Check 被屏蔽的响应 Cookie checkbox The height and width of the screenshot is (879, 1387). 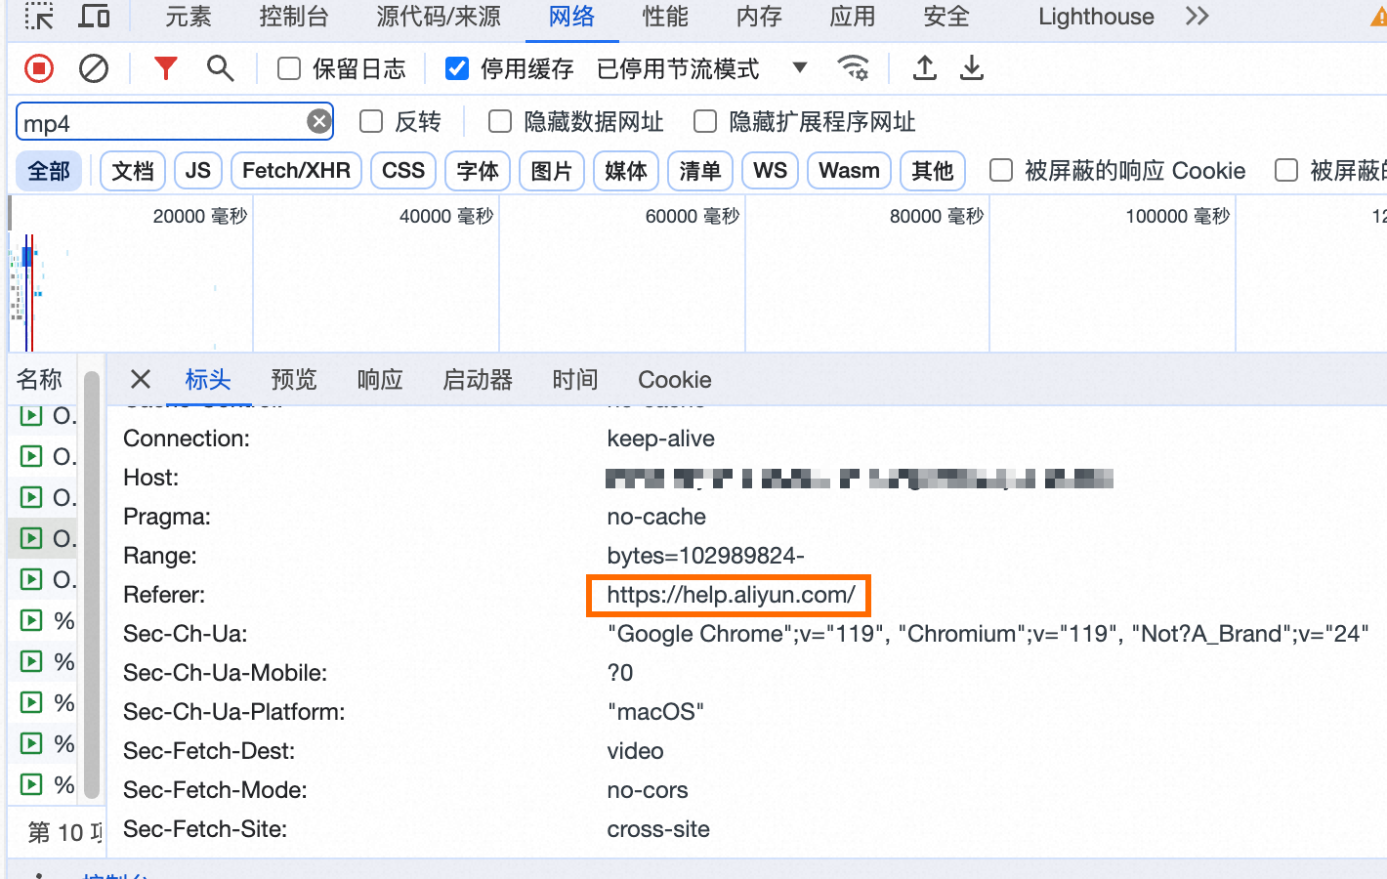[1001, 170]
